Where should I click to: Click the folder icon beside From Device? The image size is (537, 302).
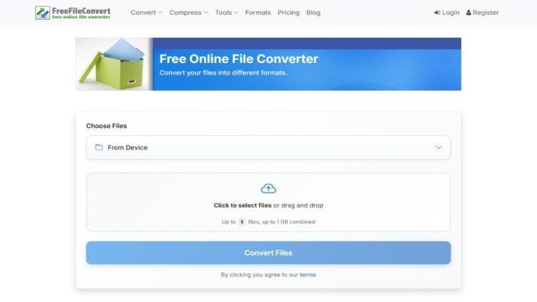(99, 147)
